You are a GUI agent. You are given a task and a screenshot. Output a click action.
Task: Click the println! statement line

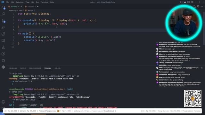[x=45, y=24]
